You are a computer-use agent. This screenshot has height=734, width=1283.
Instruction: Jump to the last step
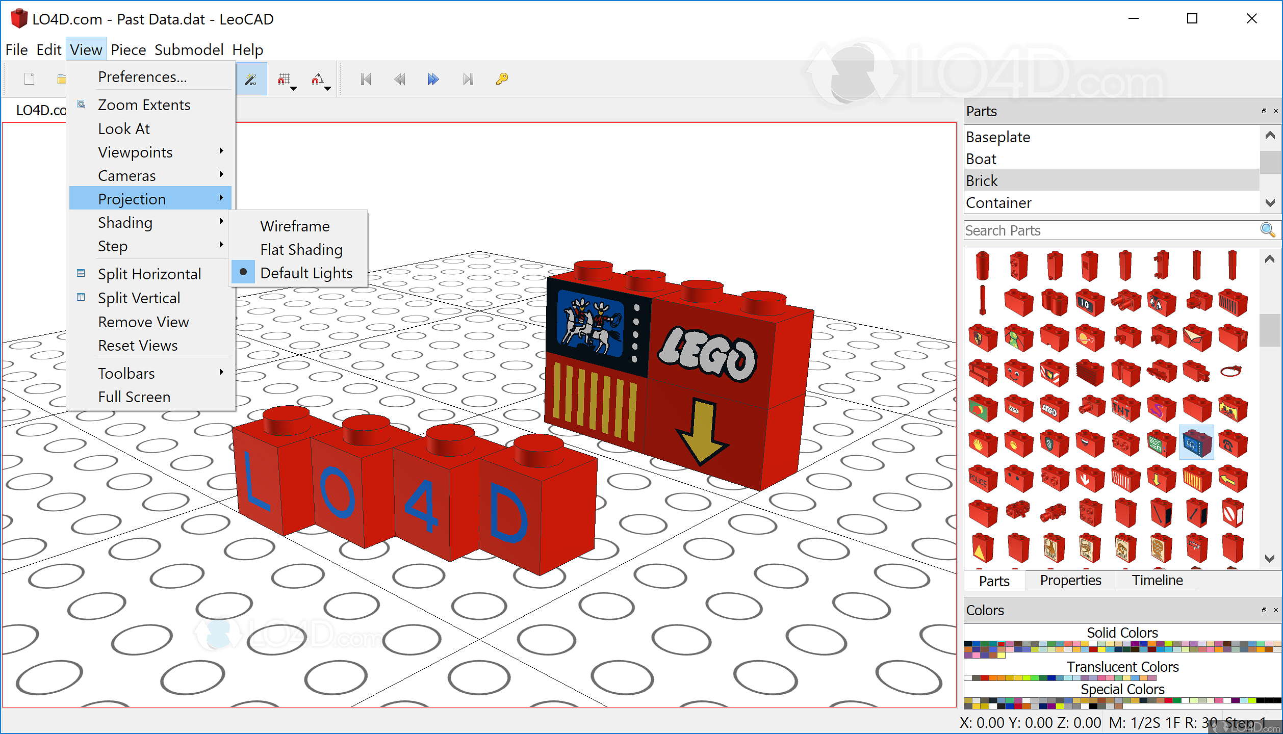[468, 79]
